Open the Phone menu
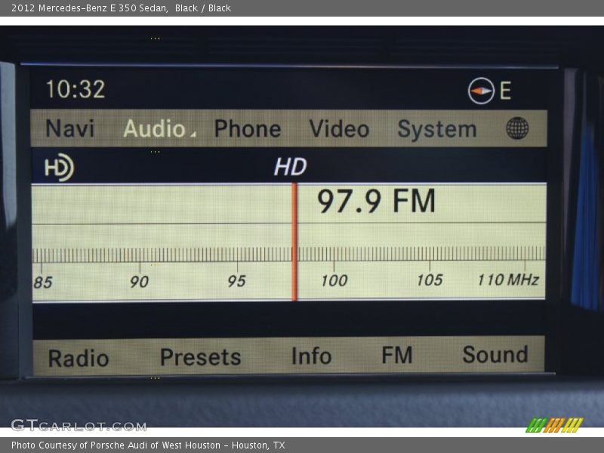Screen dimensions: 604x453 tap(248, 128)
